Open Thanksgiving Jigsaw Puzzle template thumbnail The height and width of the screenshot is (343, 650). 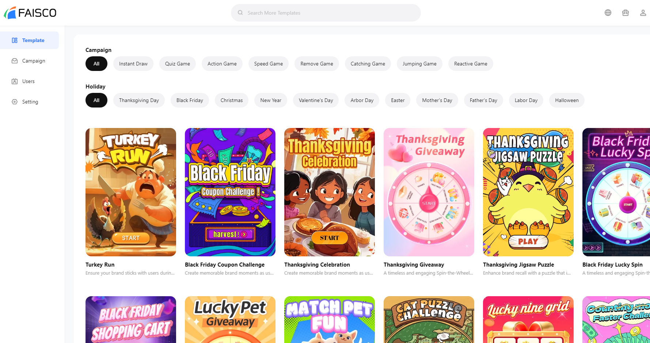528,192
